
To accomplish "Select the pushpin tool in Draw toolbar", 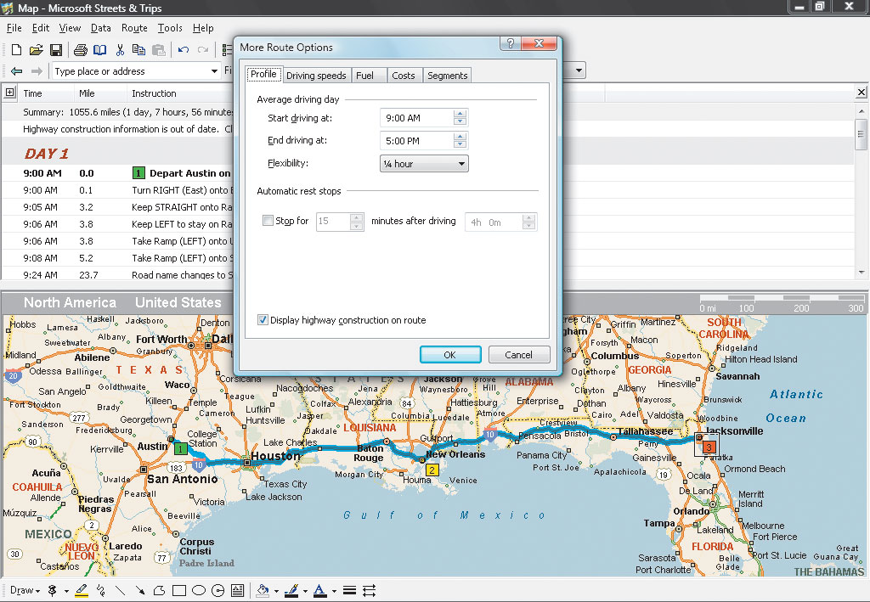I will [53, 590].
